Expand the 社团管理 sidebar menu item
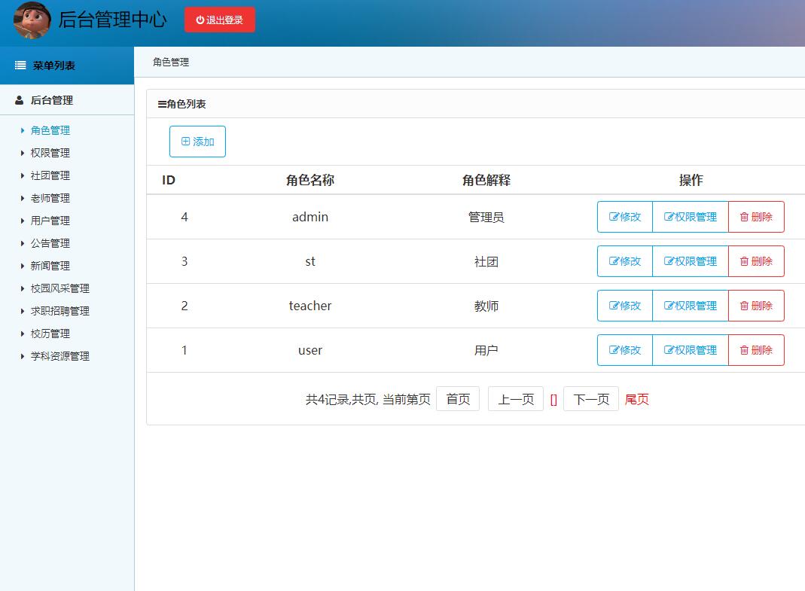 point(50,175)
